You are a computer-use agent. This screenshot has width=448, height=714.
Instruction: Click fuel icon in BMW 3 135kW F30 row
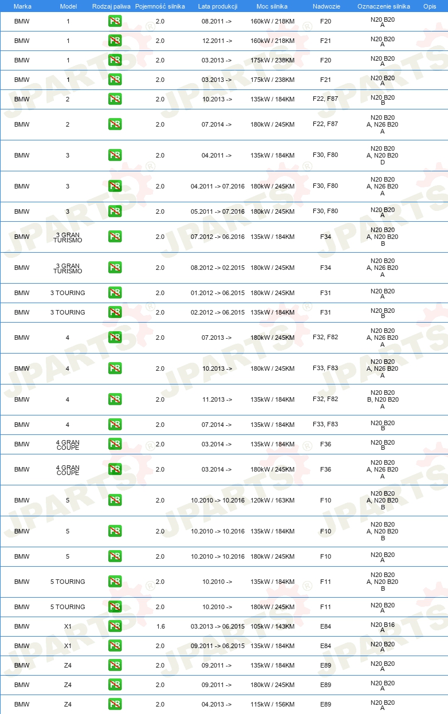[x=115, y=155]
